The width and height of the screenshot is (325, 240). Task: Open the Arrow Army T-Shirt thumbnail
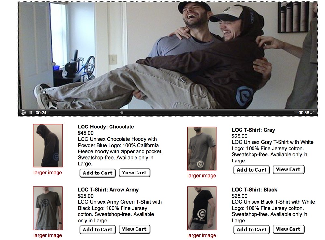(x=48, y=208)
